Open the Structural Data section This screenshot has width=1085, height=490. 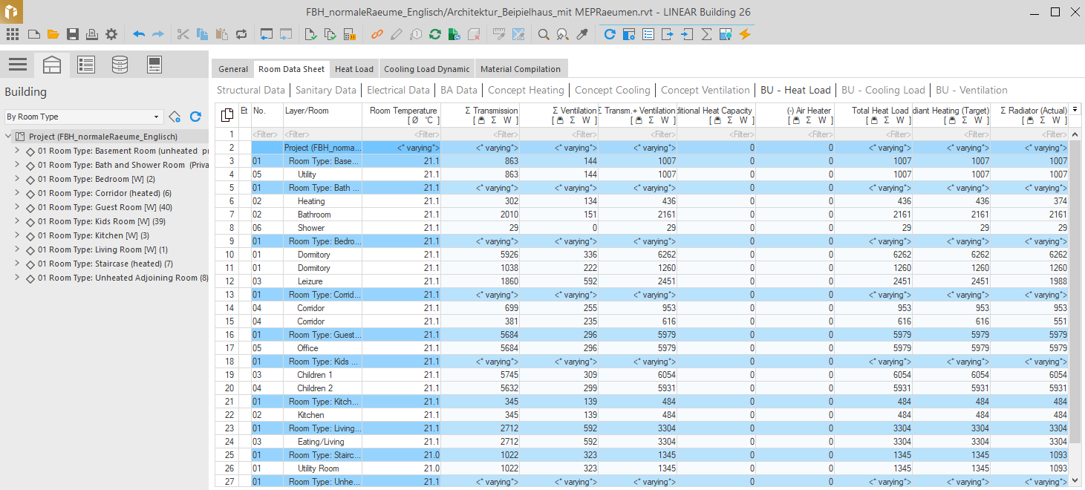pyautogui.click(x=251, y=90)
